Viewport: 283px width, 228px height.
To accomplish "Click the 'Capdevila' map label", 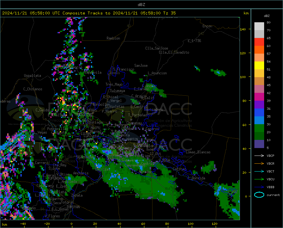I will [93, 72].
